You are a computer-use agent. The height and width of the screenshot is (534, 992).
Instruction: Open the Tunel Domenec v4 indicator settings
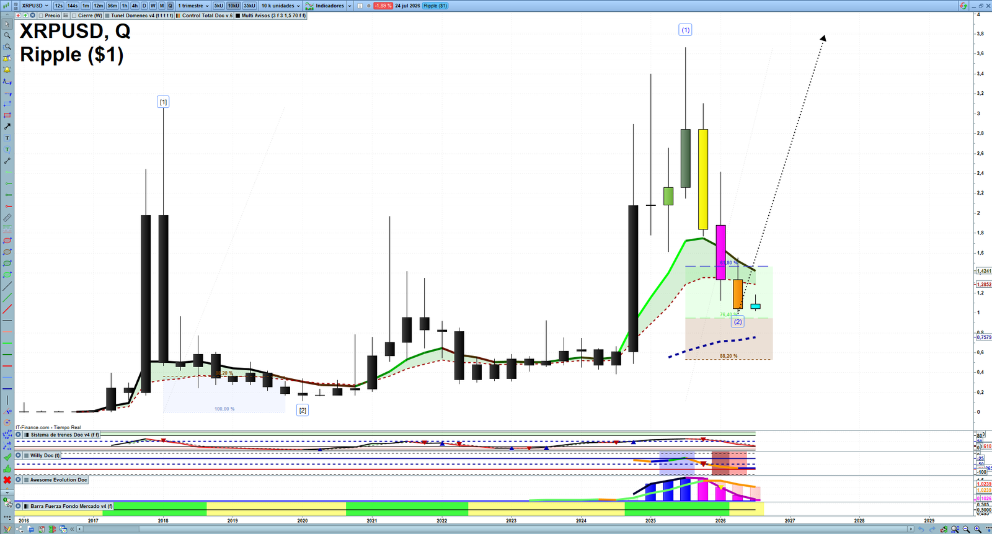click(x=139, y=16)
